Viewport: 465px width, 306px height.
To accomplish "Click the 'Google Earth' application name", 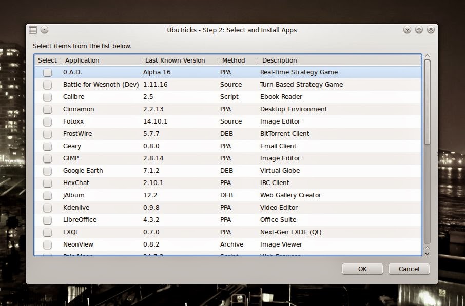I will click(x=83, y=171).
